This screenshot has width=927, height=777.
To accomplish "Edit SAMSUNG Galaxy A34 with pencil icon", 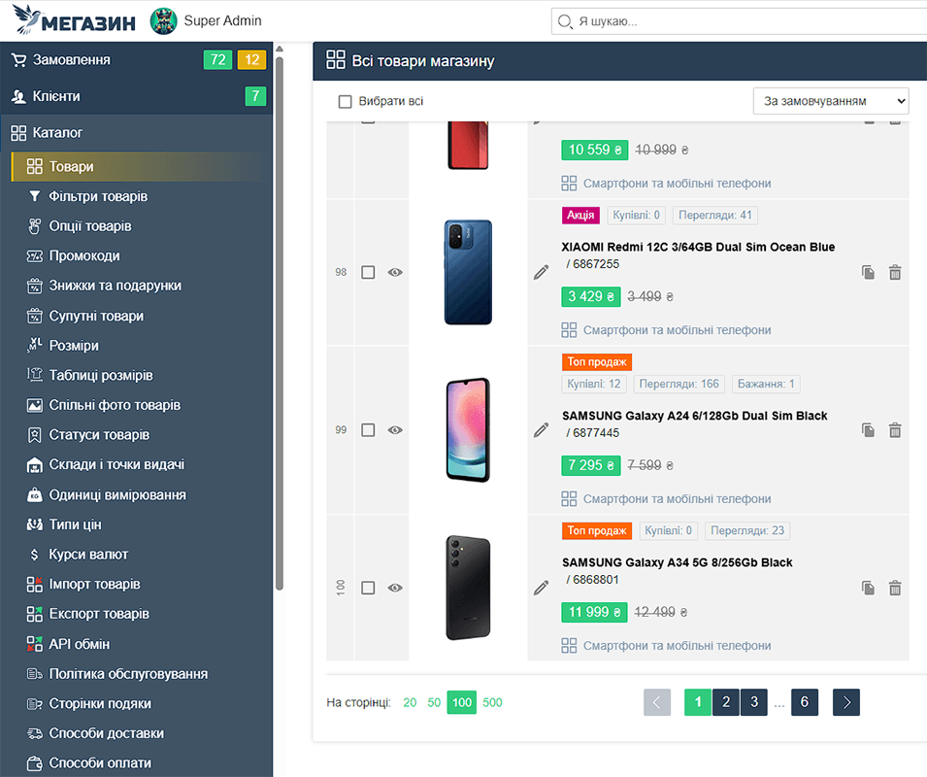I will point(541,588).
